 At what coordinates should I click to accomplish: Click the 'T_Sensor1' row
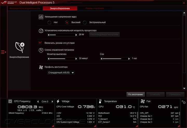117,119
